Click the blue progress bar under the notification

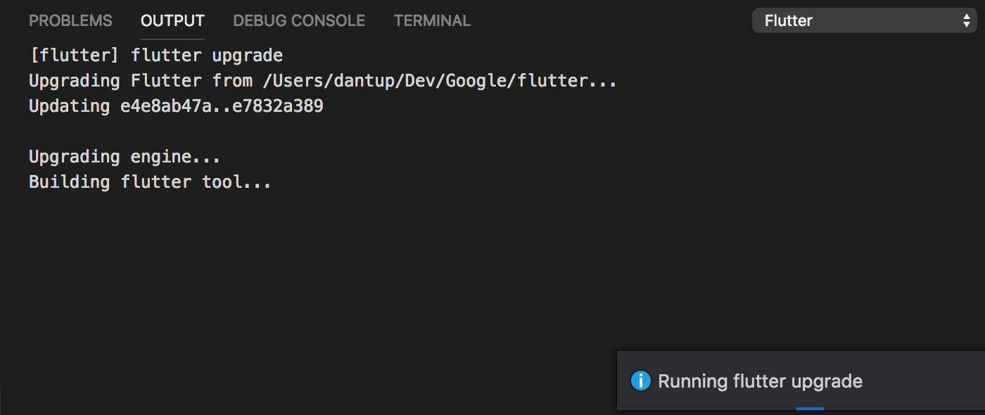810,408
